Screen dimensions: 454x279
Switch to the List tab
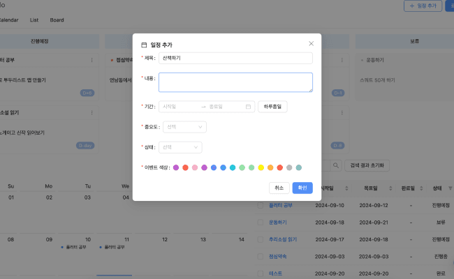34,20
